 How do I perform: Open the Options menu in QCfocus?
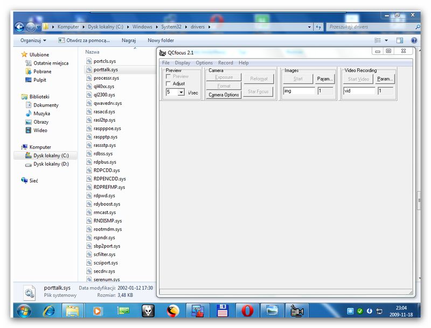pos(204,63)
